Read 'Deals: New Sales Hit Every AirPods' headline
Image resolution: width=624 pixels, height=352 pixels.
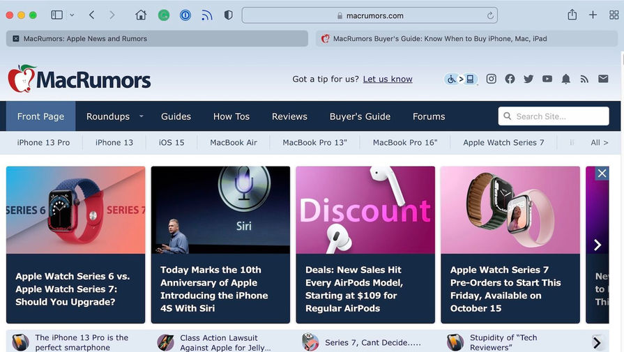354,289
